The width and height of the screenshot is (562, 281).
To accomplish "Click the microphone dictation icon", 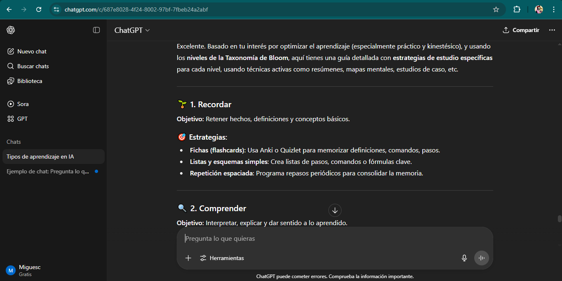I will click(464, 258).
